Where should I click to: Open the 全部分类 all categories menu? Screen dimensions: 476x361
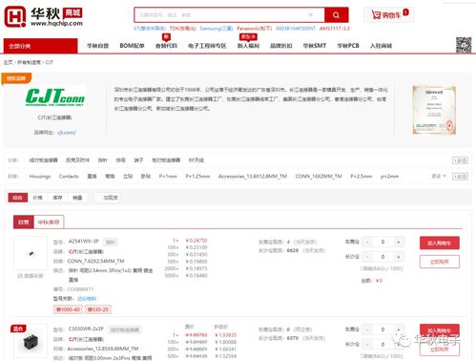click(40, 46)
